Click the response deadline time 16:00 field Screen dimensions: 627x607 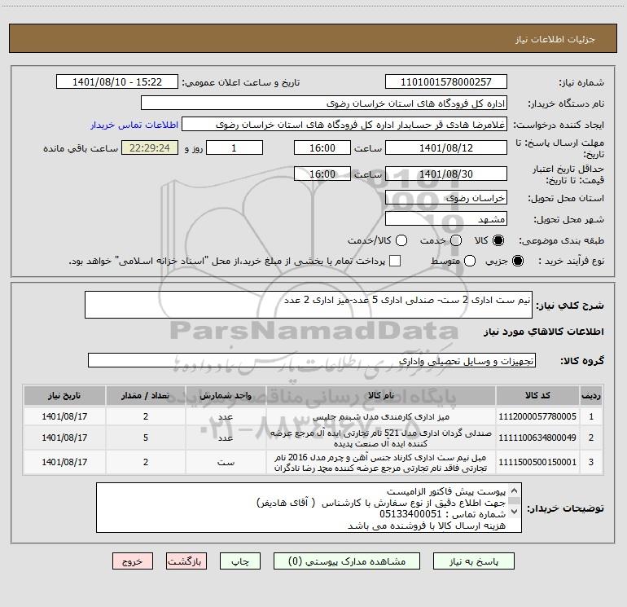[322, 148]
